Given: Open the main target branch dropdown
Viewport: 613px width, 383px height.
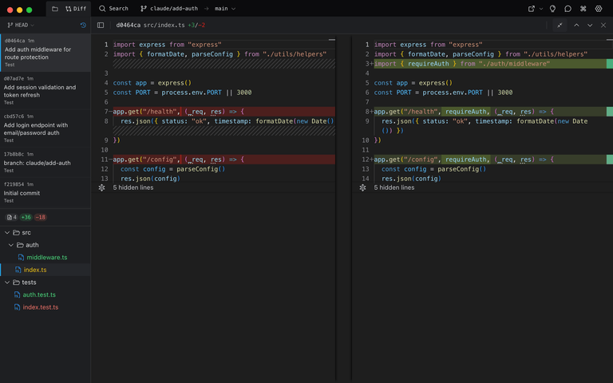Looking at the screenshot, I should 225,9.
